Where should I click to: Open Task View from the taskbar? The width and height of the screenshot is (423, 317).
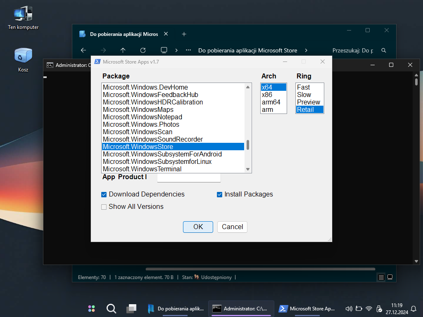pos(131,308)
